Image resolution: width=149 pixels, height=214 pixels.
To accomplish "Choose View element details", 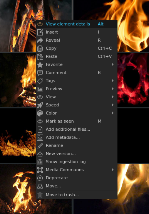I will 77,24.
